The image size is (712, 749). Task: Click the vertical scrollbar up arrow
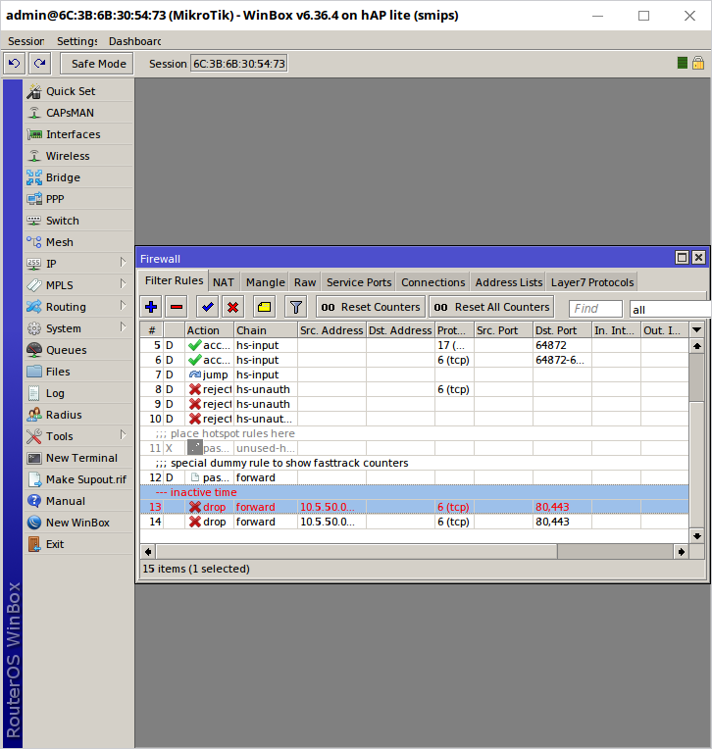pos(697,346)
